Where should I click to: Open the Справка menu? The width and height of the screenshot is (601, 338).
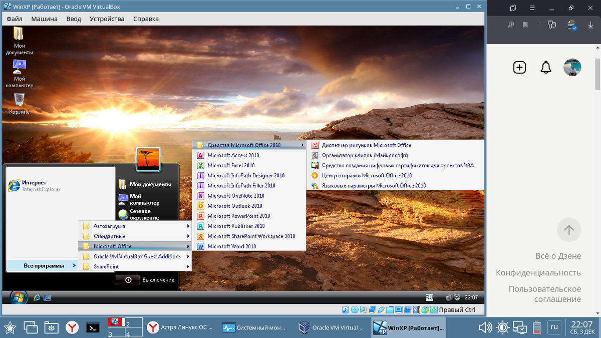[x=146, y=19]
